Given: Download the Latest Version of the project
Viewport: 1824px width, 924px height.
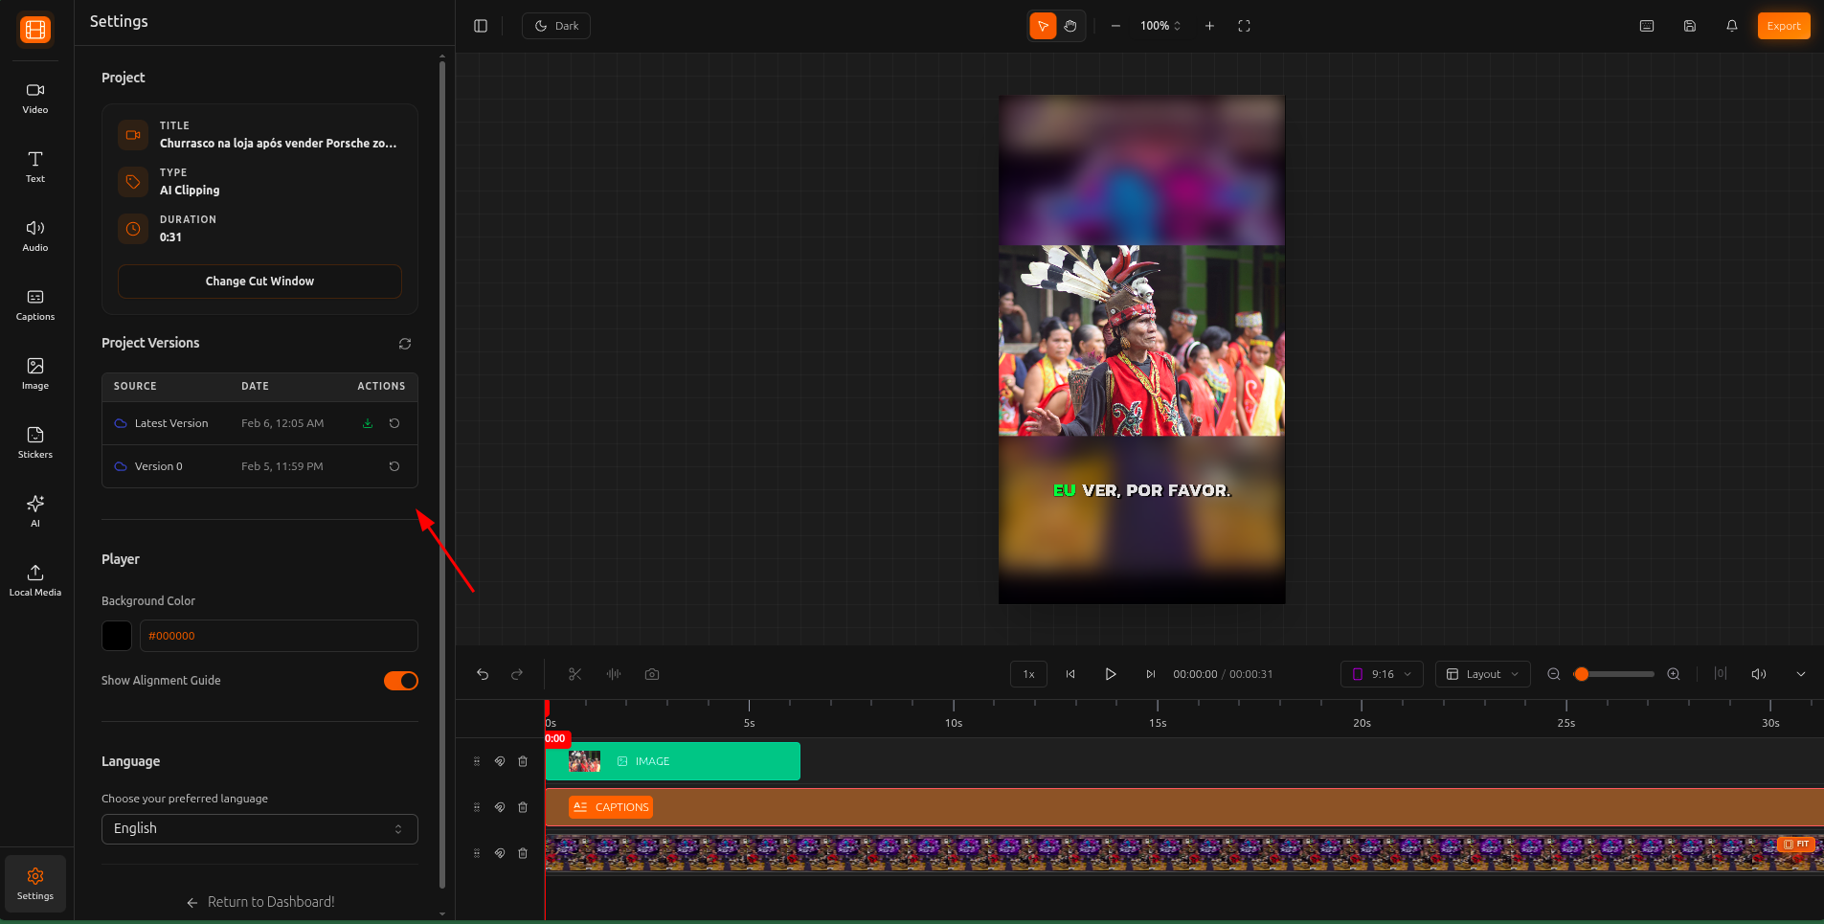Looking at the screenshot, I should tap(367, 422).
